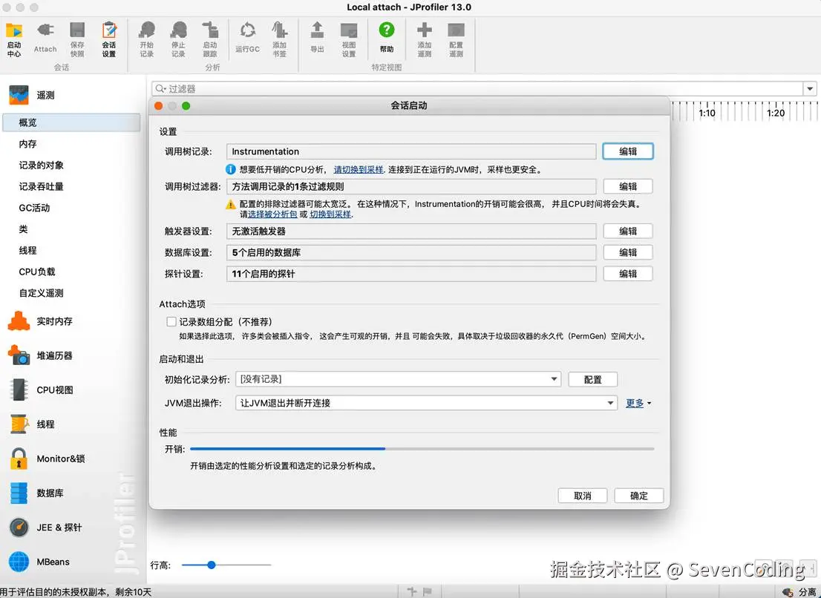Select CPU负载 item
The image size is (821, 598).
point(36,272)
